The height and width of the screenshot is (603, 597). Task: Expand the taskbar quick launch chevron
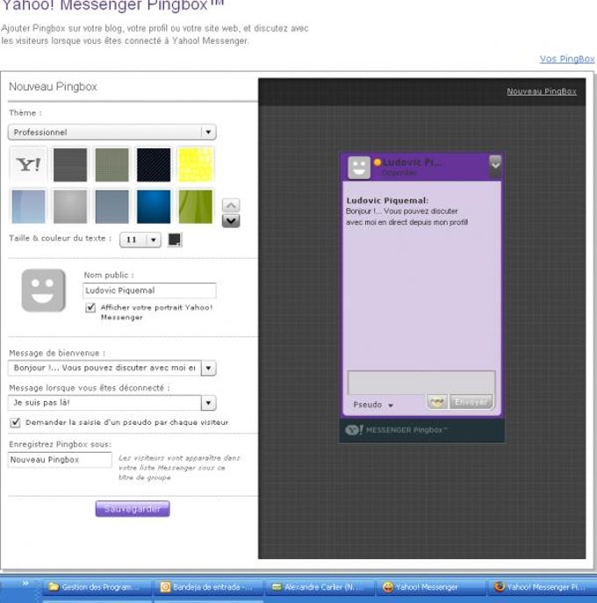25,584
